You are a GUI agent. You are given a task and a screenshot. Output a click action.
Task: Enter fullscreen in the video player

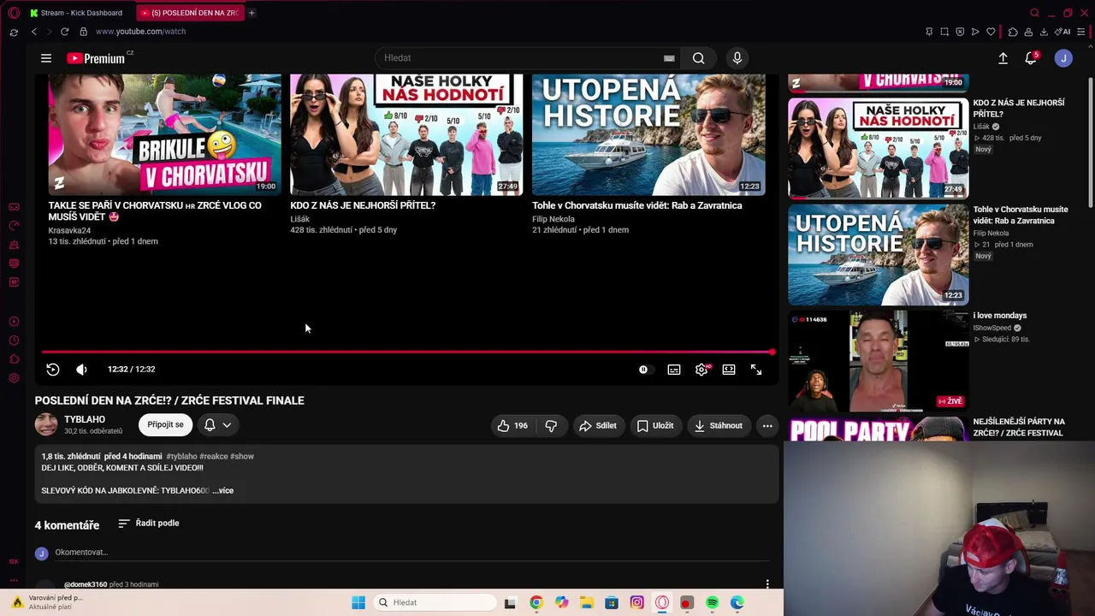756,370
